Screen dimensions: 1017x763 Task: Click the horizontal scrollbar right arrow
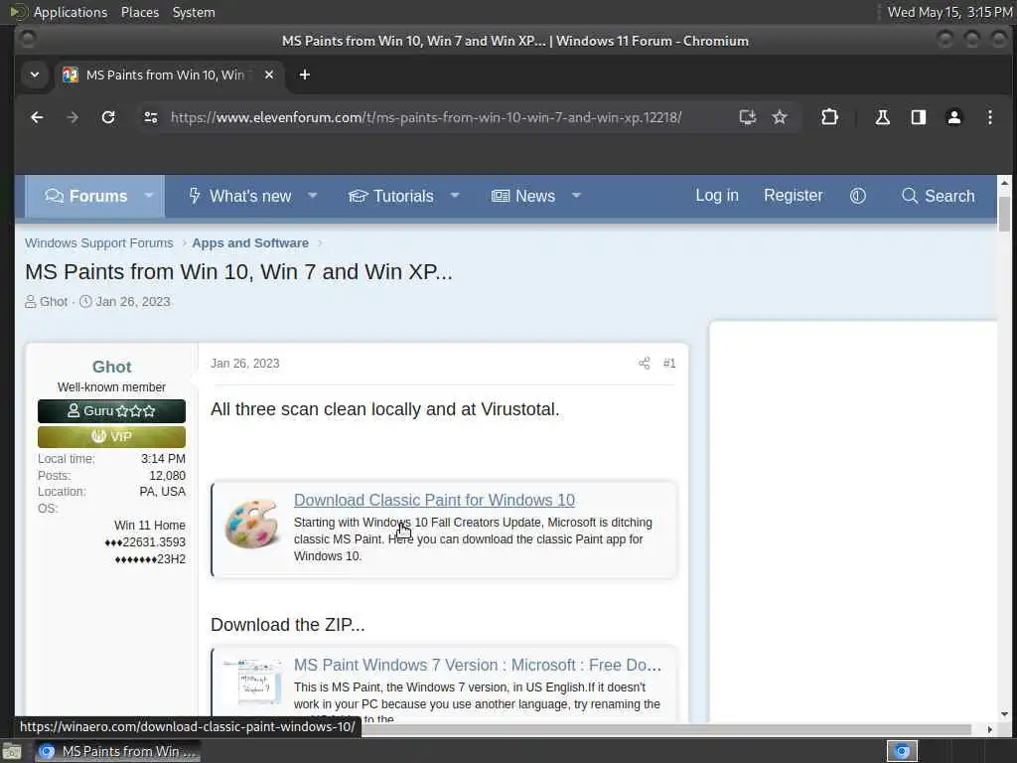point(990,729)
